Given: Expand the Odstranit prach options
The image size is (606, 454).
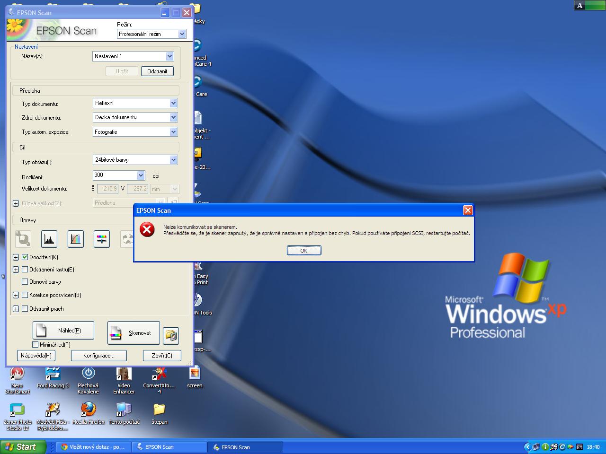Looking at the screenshot, I should (16, 309).
